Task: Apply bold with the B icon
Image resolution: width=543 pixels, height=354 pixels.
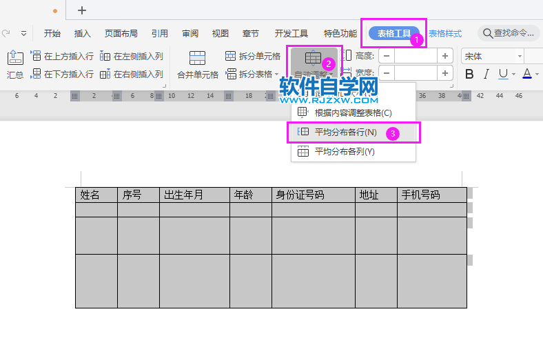Action: click(469, 74)
